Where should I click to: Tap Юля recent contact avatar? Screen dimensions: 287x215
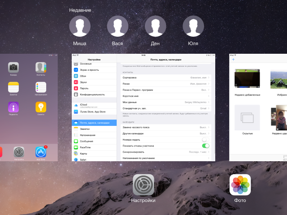193,26
